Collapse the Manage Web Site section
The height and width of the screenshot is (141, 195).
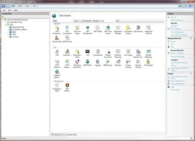[191, 38]
